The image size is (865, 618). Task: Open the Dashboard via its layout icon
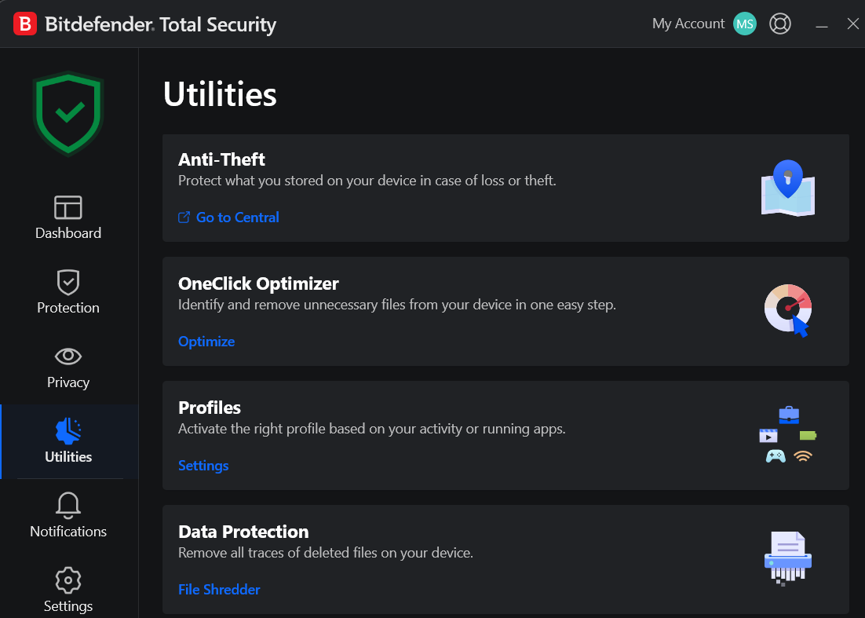click(x=68, y=207)
